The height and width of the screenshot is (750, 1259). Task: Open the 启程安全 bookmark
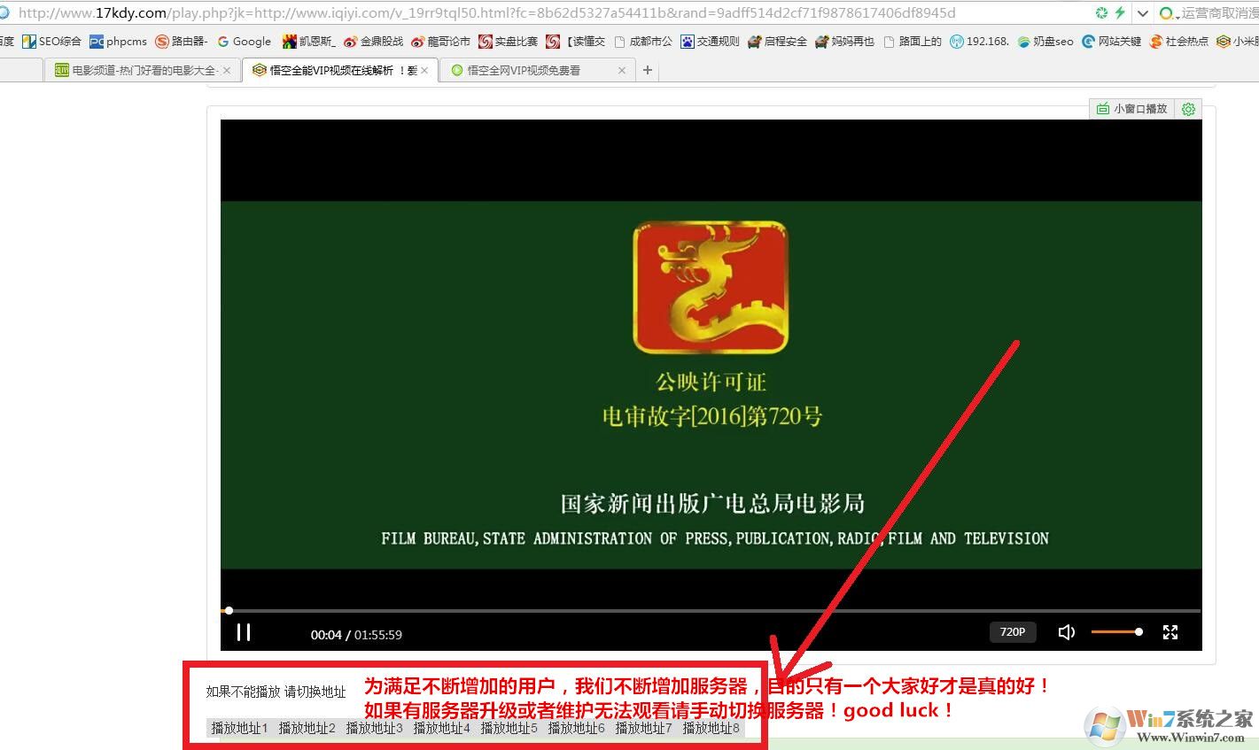pyautogui.click(x=777, y=42)
